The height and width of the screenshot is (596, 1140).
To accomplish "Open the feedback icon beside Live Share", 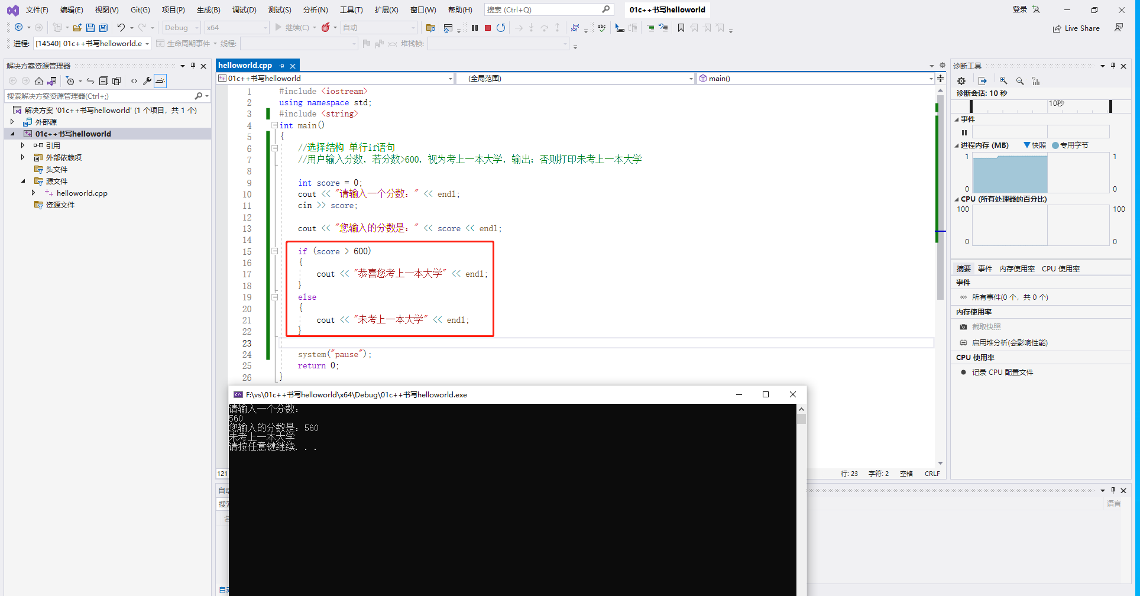I will [x=1119, y=28].
